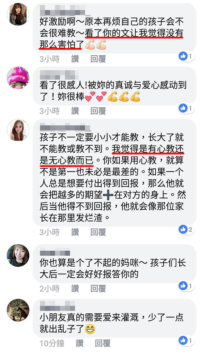The width and height of the screenshot is (200, 356).
Task: Tap 讚 under the 看了很感人 comment
Action: coord(75,111)
